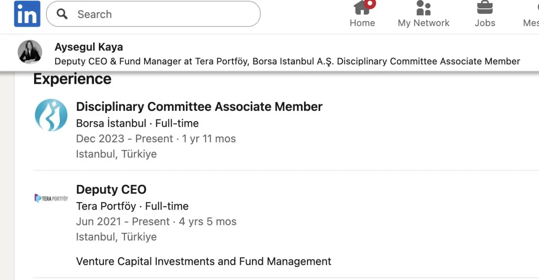
Task: Open the Borsa İstanbul company logo
Action: (x=51, y=115)
